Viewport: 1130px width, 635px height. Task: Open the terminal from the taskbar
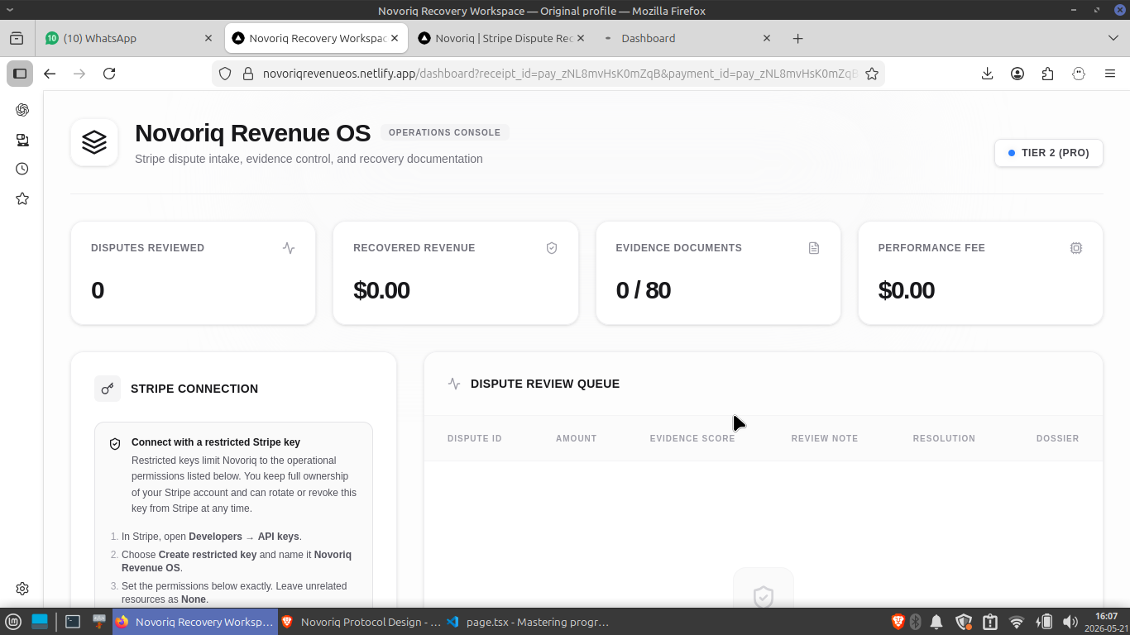point(73,622)
